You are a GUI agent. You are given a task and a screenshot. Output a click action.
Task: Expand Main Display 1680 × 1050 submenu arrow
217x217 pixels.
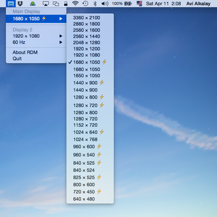point(61,19)
